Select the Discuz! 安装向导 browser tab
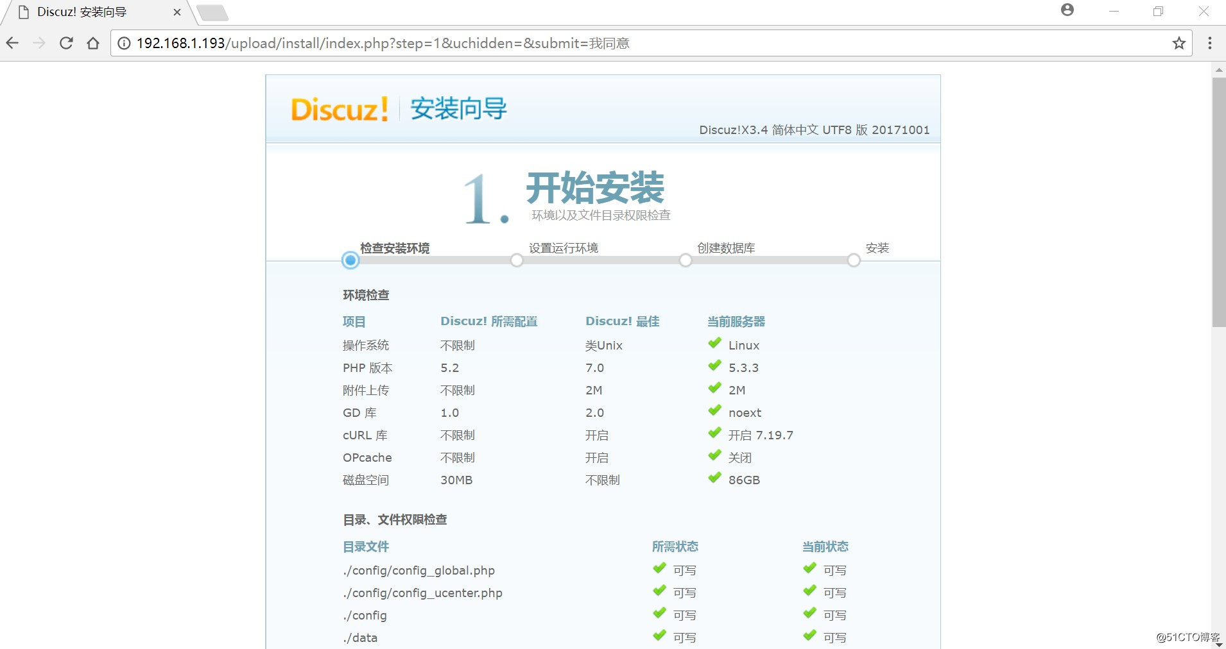The height and width of the screenshot is (649, 1226). [96, 12]
